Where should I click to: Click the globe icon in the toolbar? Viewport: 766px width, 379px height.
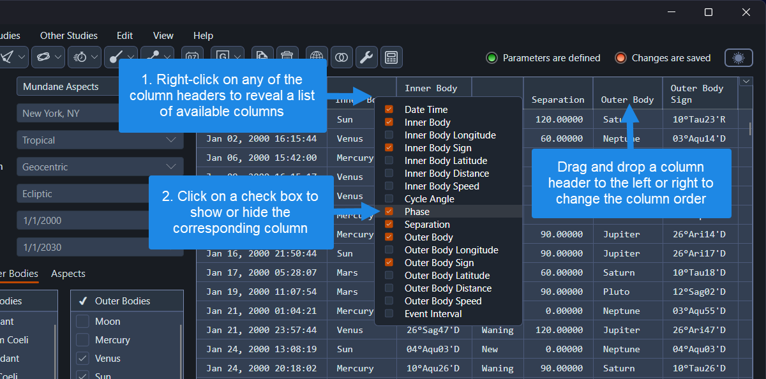click(x=316, y=57)
